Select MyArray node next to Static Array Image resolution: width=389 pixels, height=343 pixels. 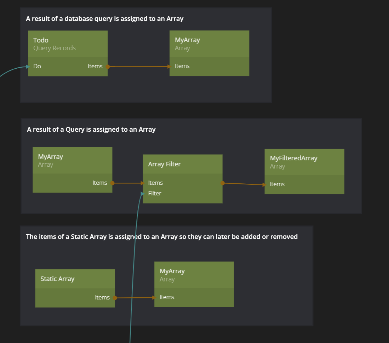(x=194, y=275)
